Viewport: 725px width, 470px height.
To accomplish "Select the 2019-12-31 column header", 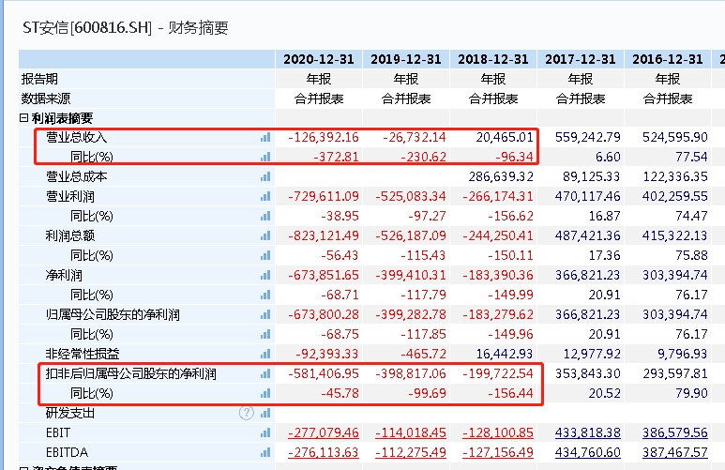I will 405,60.
